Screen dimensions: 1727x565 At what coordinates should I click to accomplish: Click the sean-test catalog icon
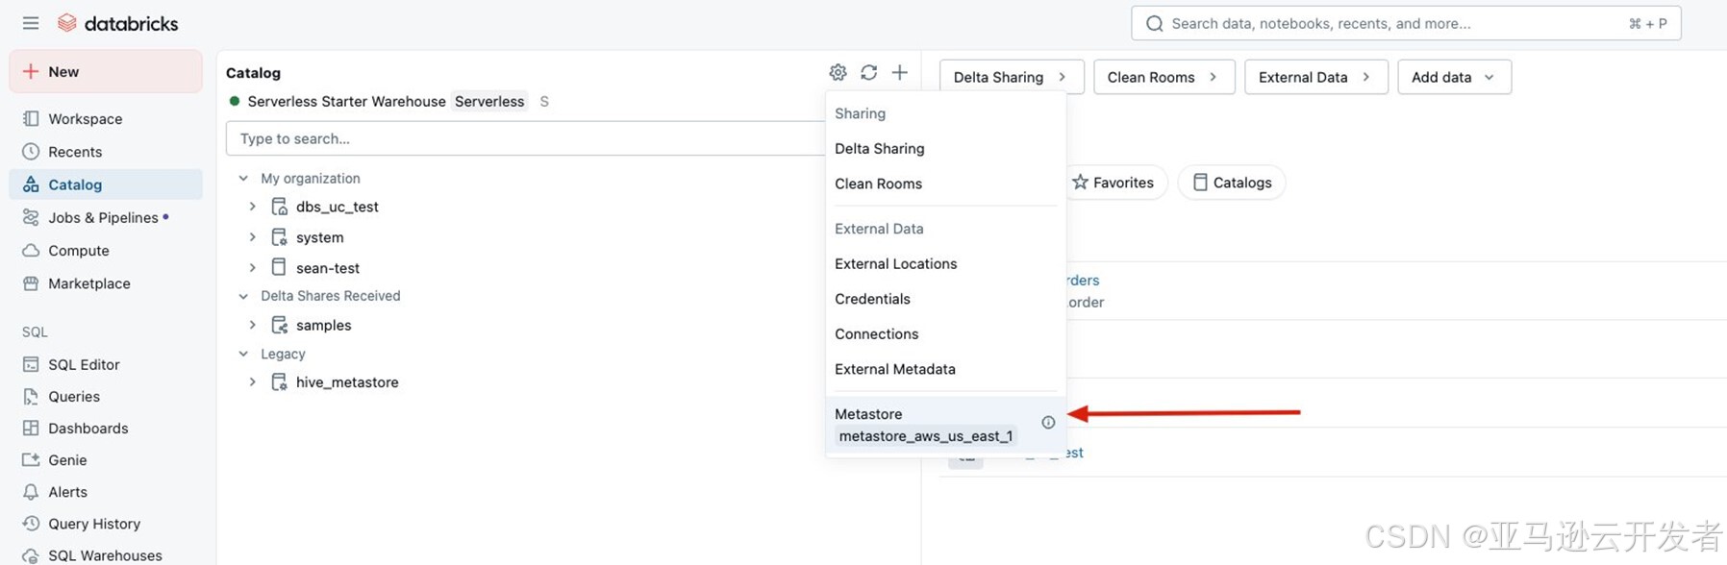point(279,267)
